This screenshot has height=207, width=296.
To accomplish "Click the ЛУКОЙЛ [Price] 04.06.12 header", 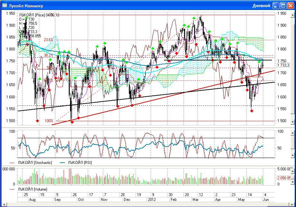I will pos(39,15).
